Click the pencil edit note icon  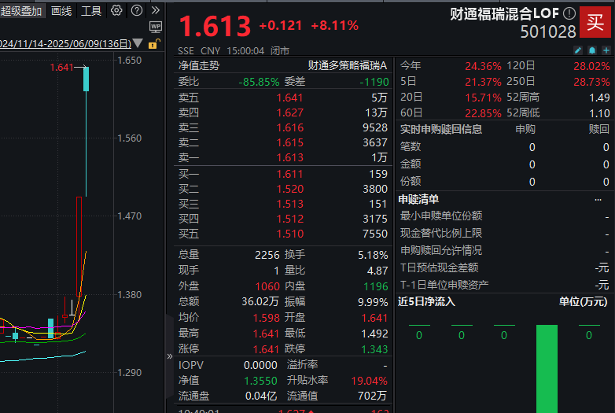(x=578, y=50)
